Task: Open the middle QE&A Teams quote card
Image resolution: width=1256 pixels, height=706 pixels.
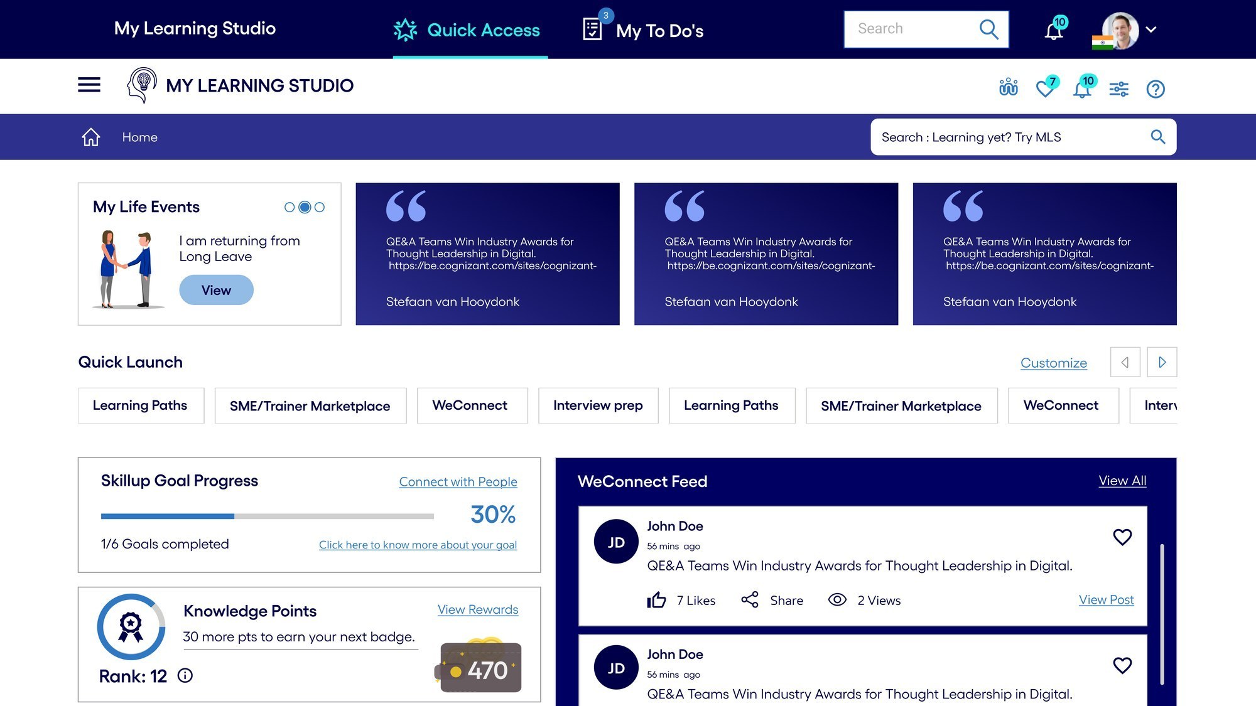Action: click(766, 254)
